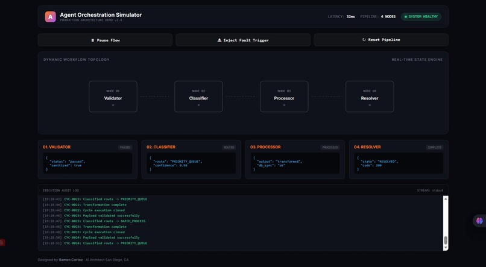Click the 'Ramon Cortez' designer credit
The width and height of the screenshot is (486, 267).
pyautogui.click(x=71, y=260)
